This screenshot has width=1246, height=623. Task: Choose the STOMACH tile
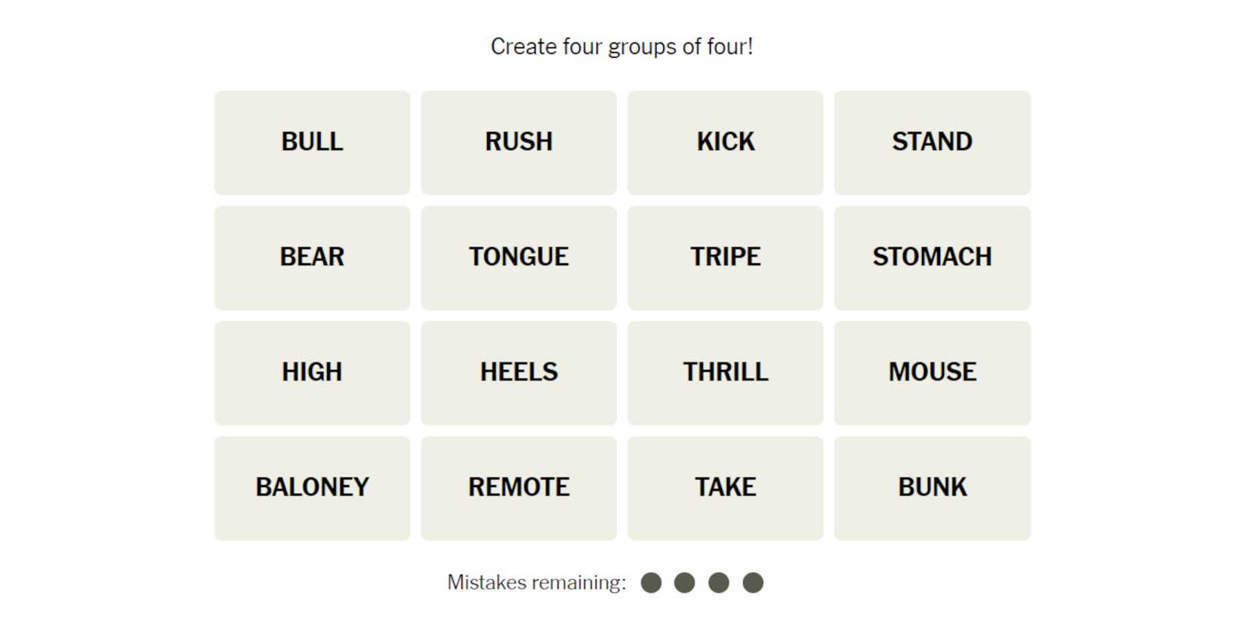click(932, 258)
